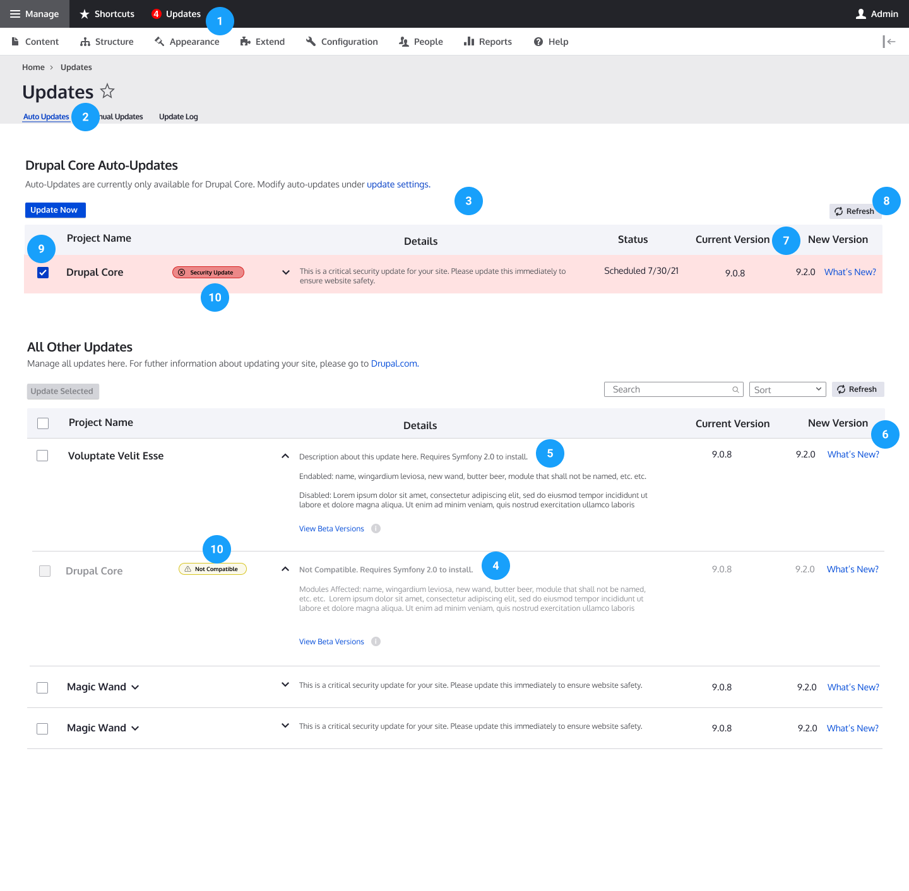Screen dimensions: 909x891
Task: Click the Updates breadcrumb
Action: 76,68
